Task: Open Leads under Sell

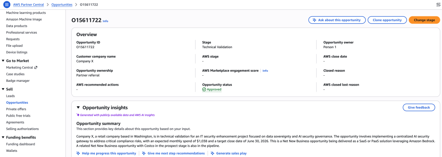Action: click(x=10, y=96)
